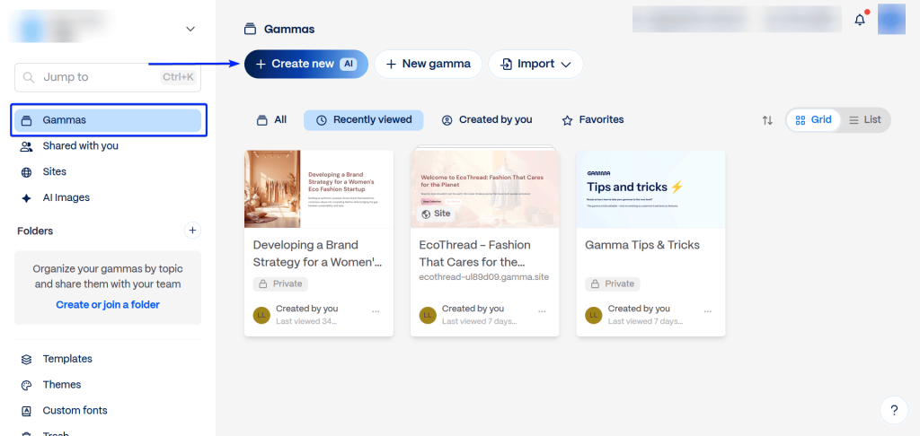Open Sites in the sidebar
The width and height of the screenshot is (920, 436).
pos(54,171)
